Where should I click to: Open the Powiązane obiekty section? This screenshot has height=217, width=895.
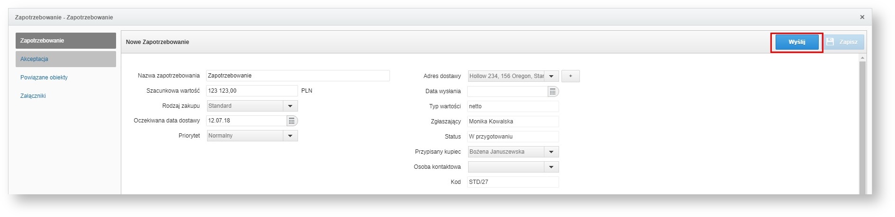click(x=44, y=78)
